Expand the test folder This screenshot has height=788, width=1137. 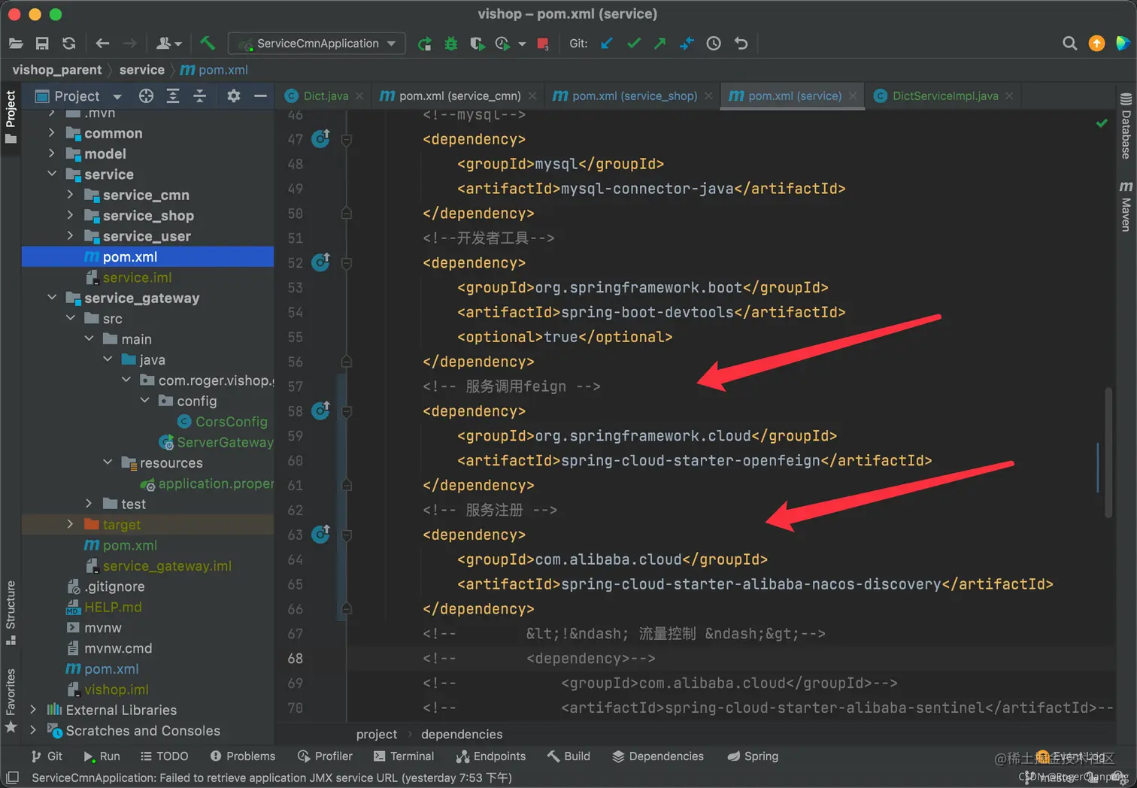tap(89, 503)
